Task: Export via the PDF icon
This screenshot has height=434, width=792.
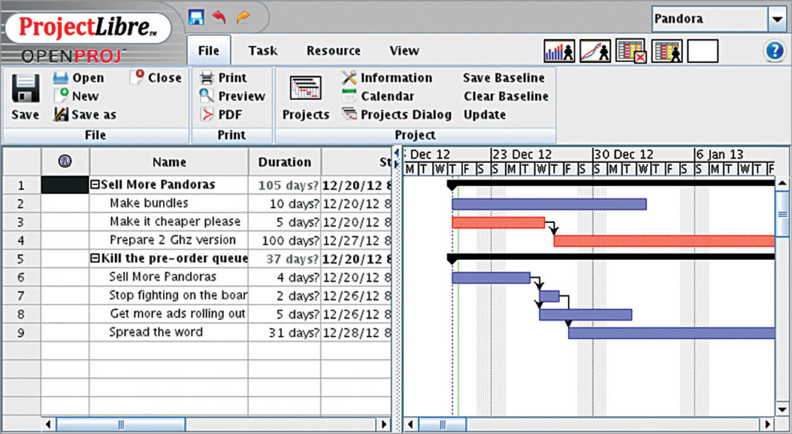Action: coord(208,115)
